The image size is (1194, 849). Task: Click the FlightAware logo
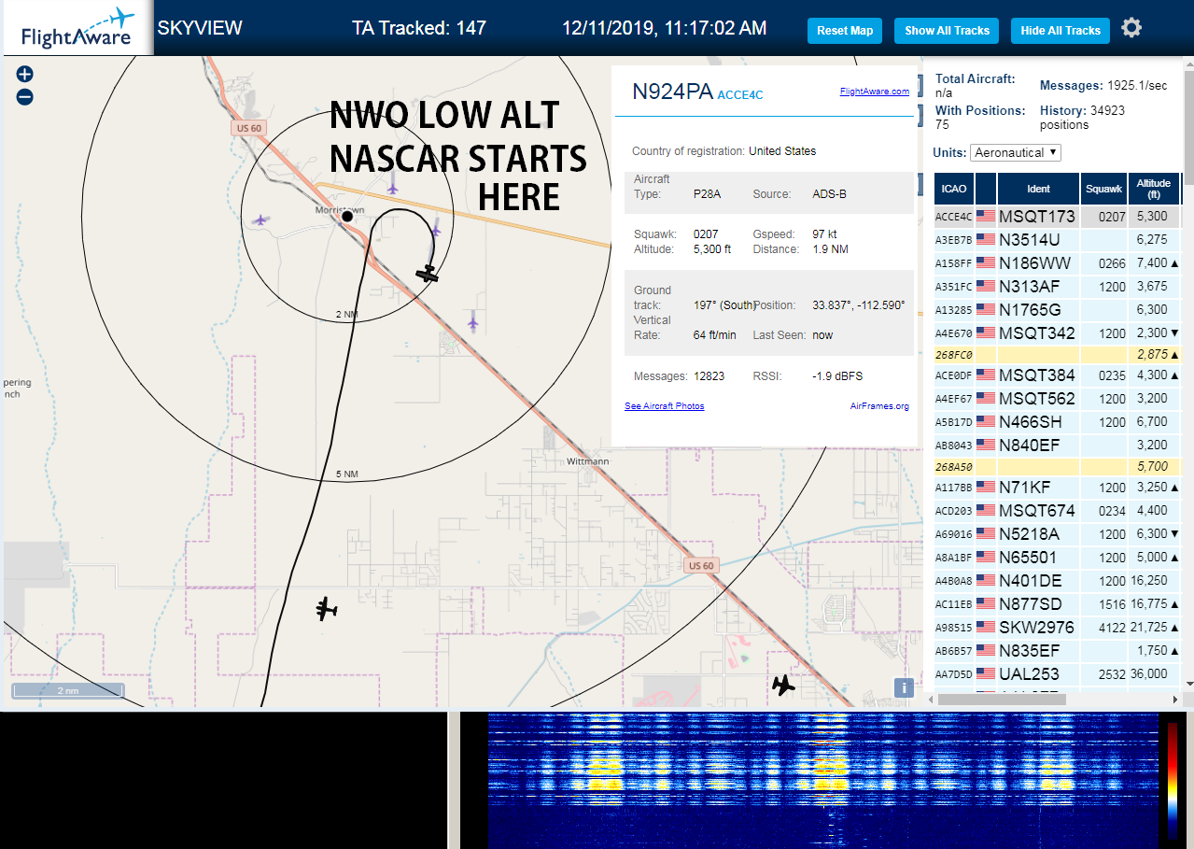77,28
